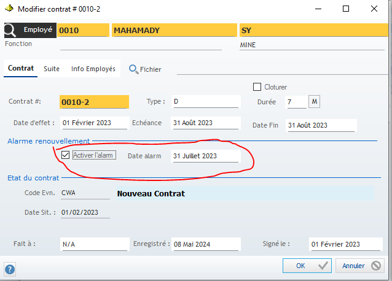Maximize the Modifier contrat window

coord(346,9)
